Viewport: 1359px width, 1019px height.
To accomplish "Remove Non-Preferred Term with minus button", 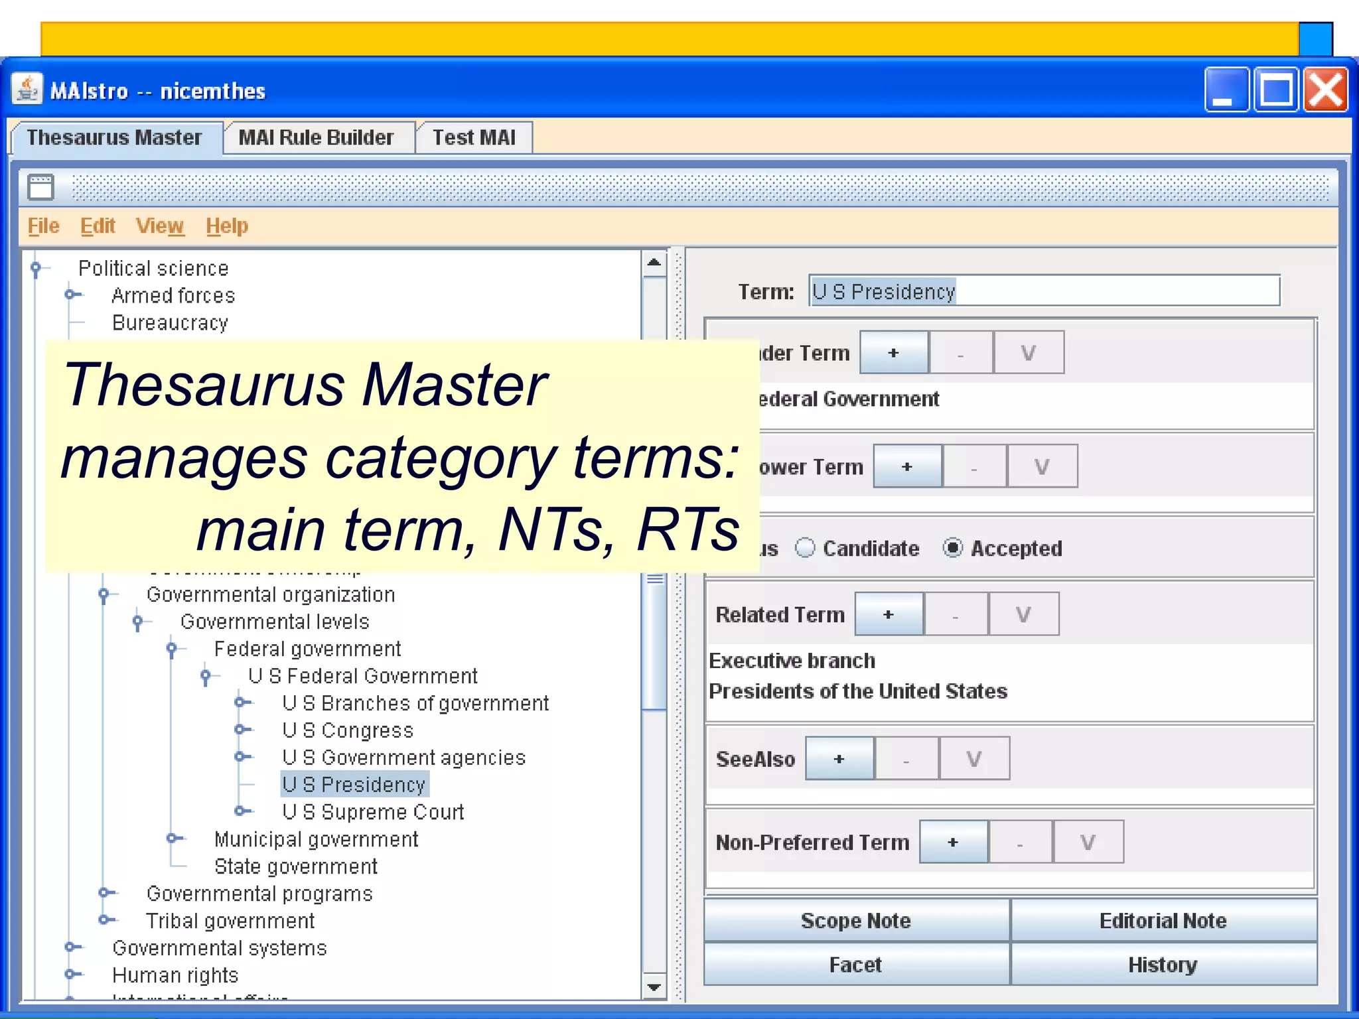I will (1021, 842).
